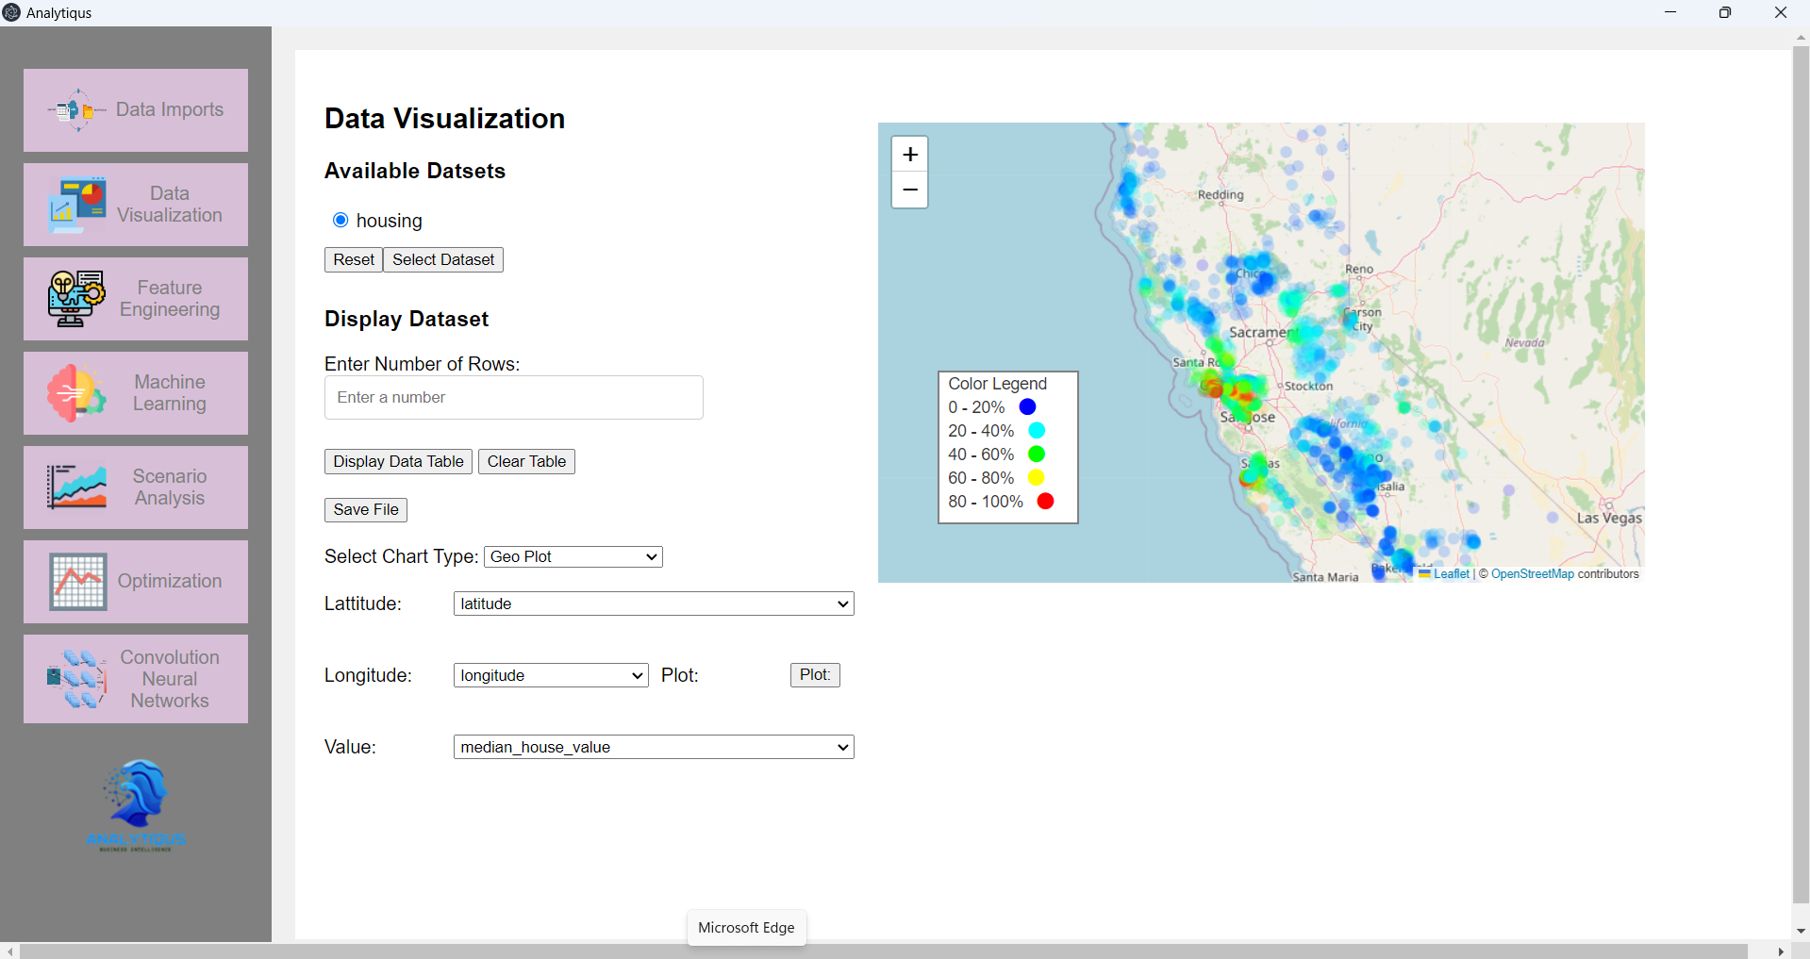Zoom out on the map
Screen dimensions: 1810x959
point(909,190)
